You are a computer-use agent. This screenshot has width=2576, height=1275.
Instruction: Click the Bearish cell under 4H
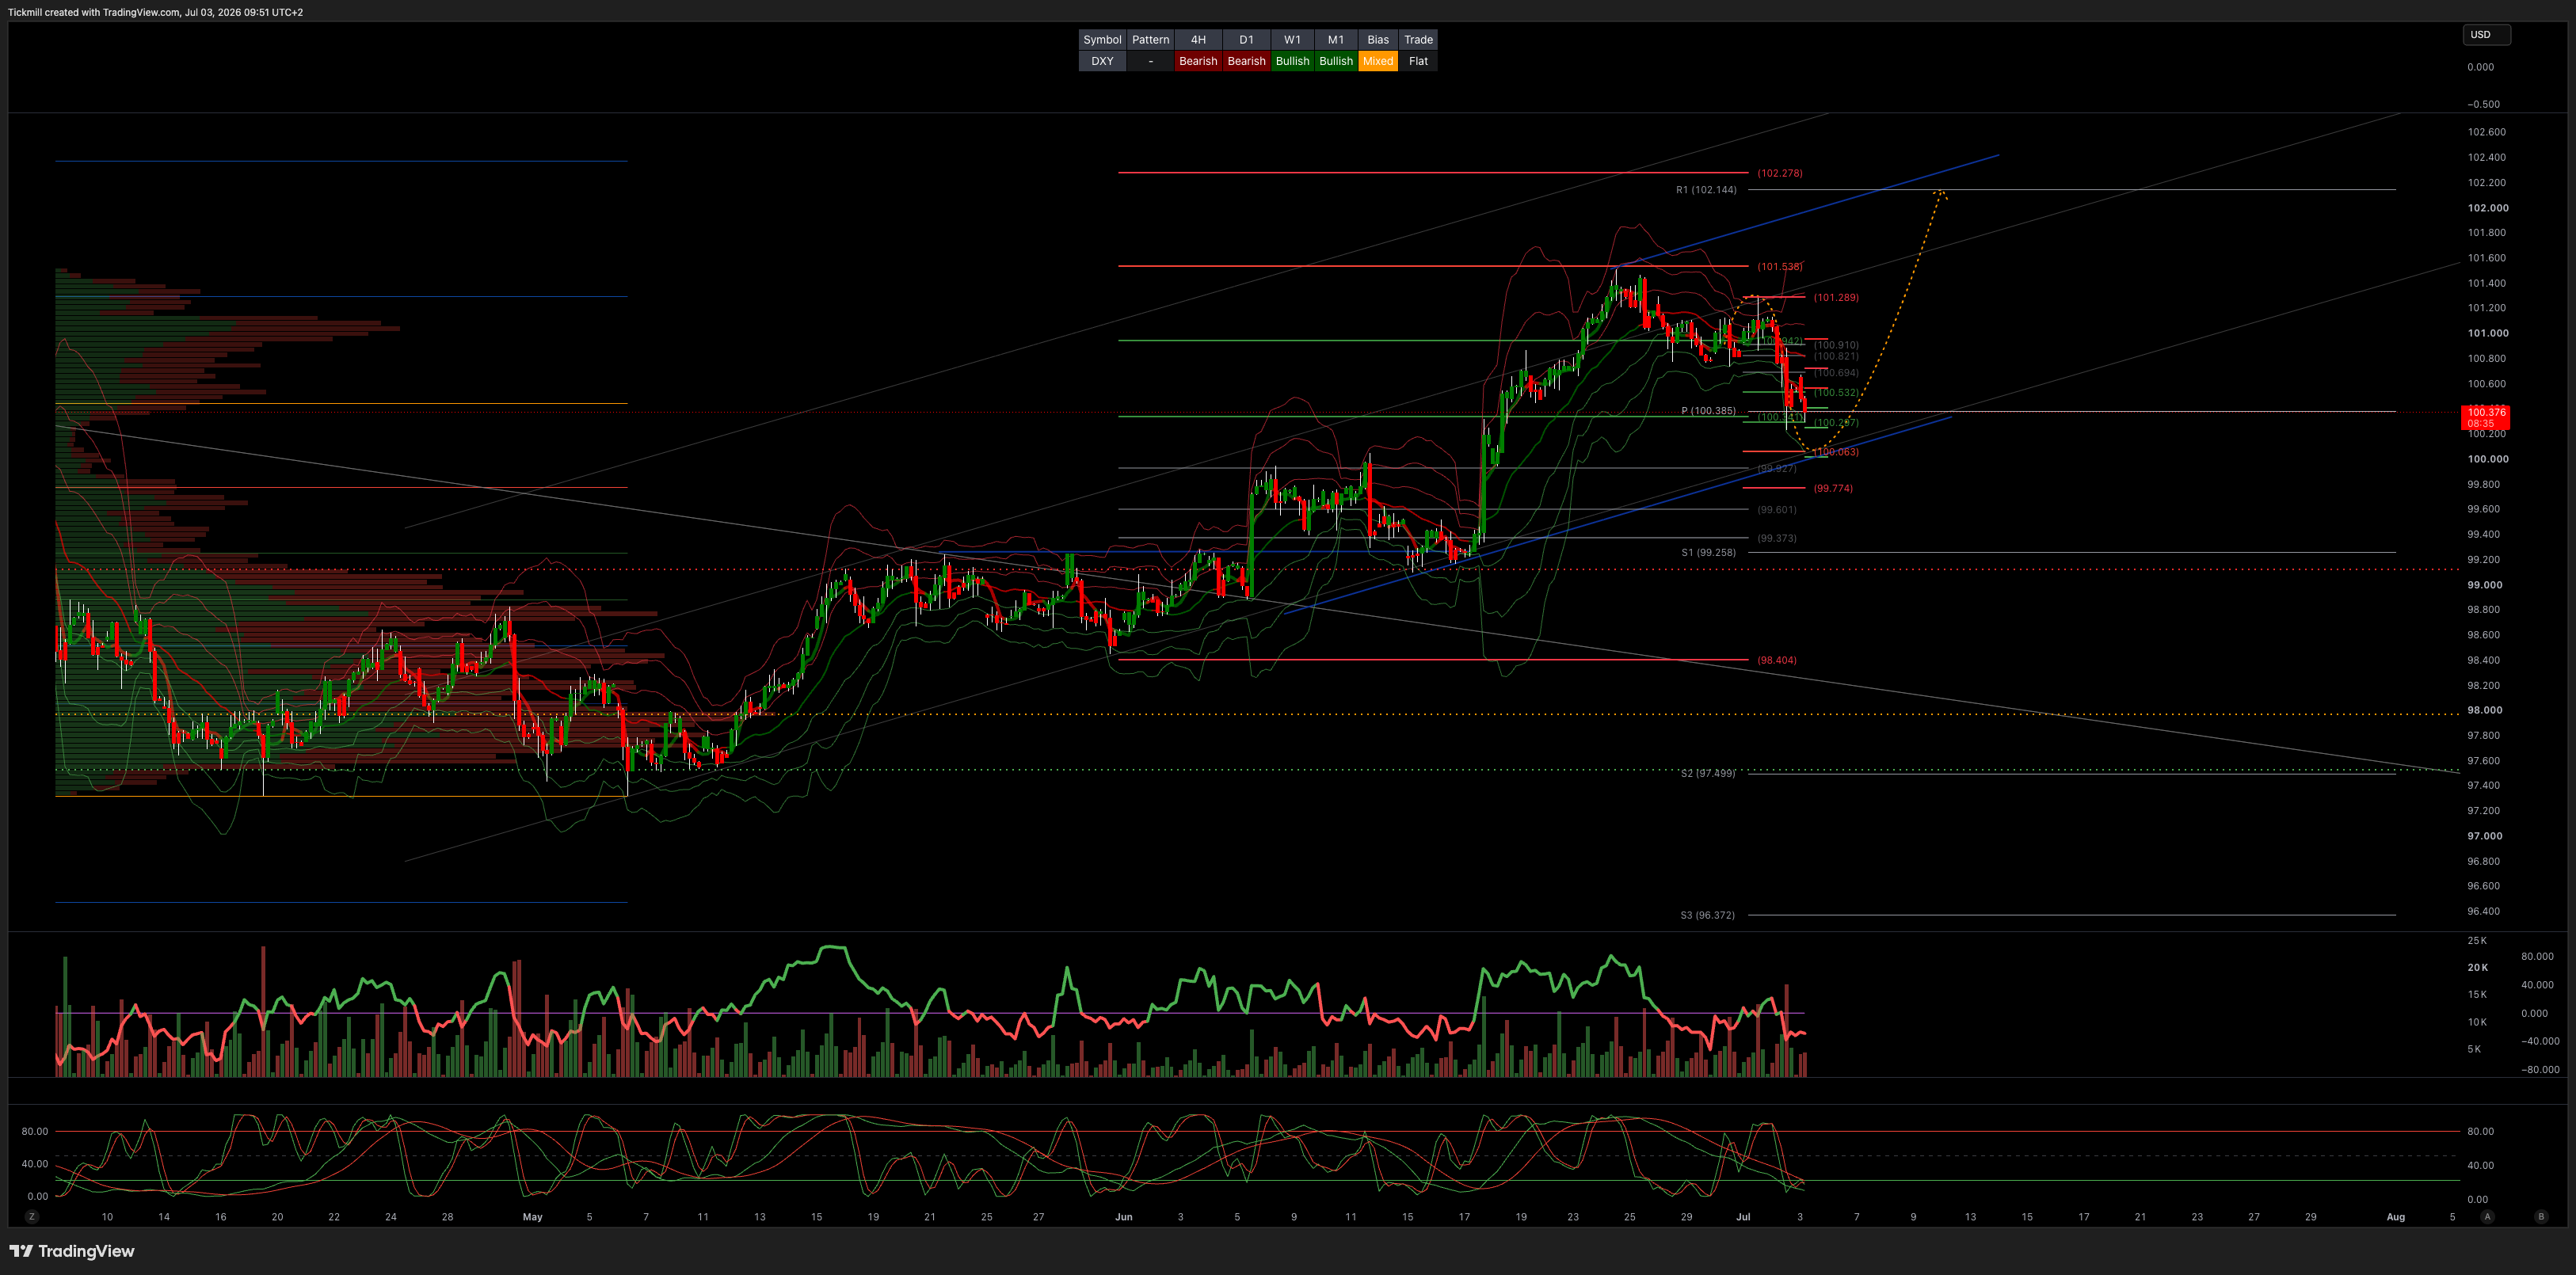[x=1198, y=61]
